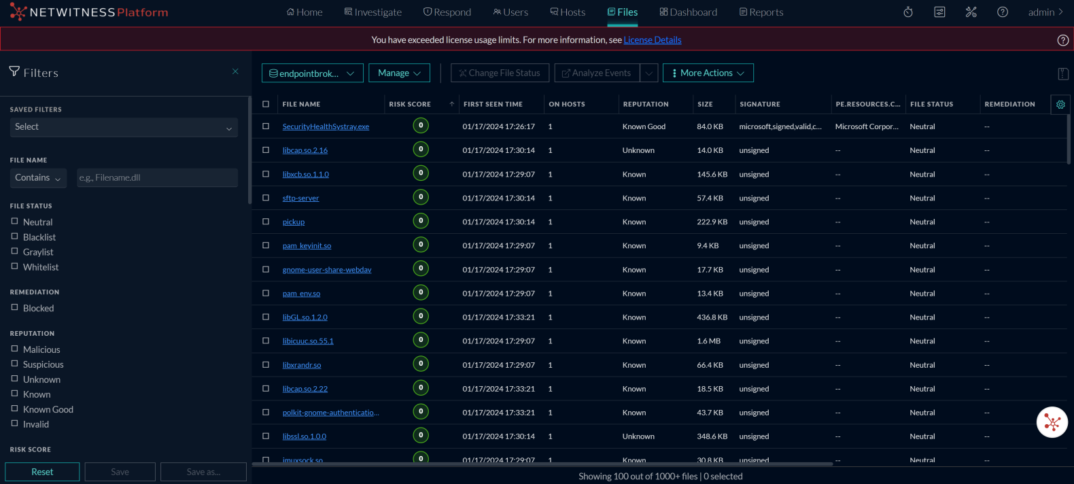Open the preferences panel icon in header
The height and width of the screenshot is (484, 1074).
coord(939,12)
